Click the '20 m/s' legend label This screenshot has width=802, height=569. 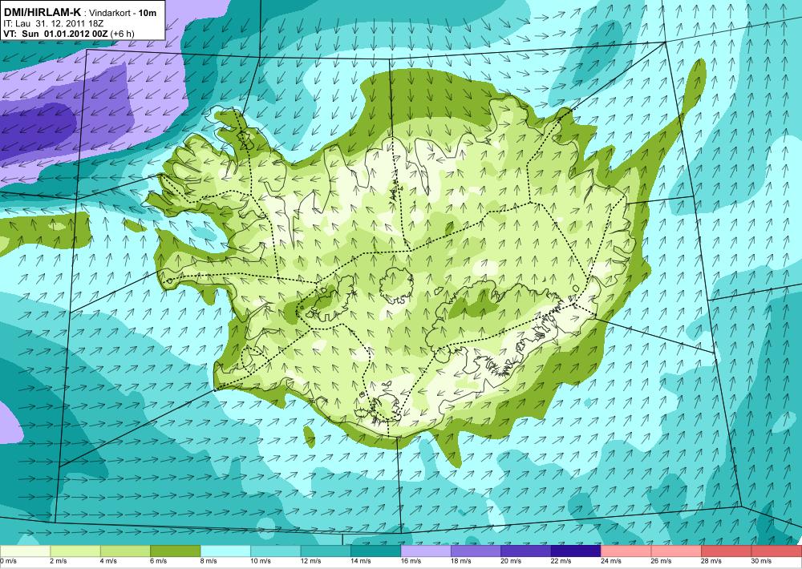[512, 561]
